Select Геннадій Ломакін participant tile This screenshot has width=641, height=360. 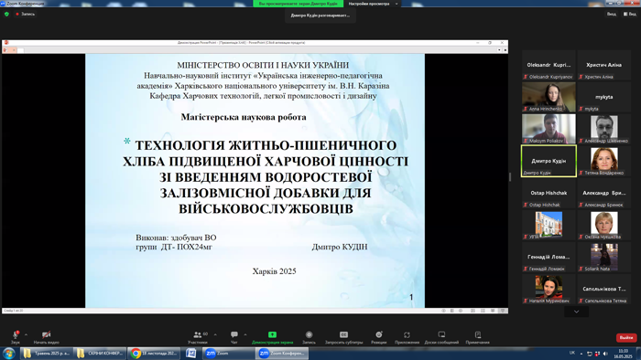[549, 257]
